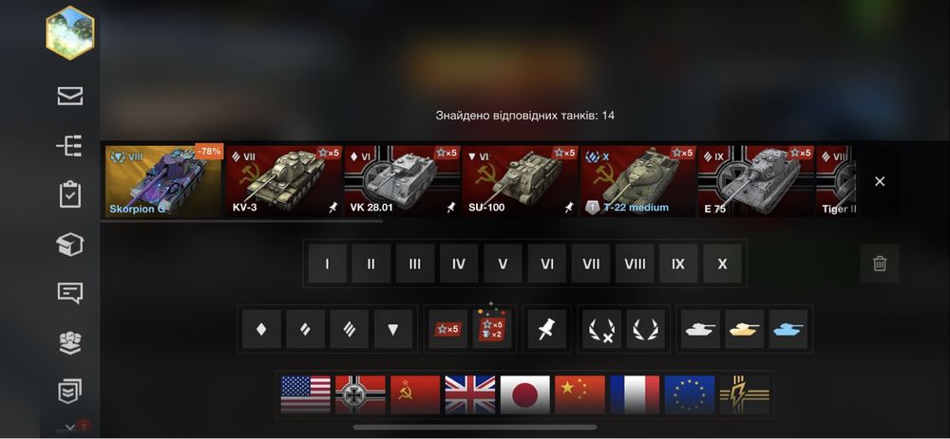Toggle the tank destroyer triangle filter

click(393, 330)
